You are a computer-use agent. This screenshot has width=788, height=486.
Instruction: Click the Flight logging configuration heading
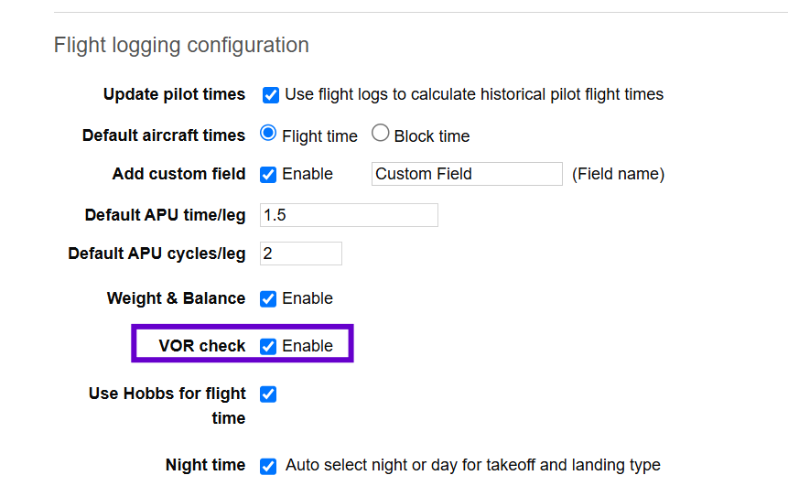click(181, 45)
